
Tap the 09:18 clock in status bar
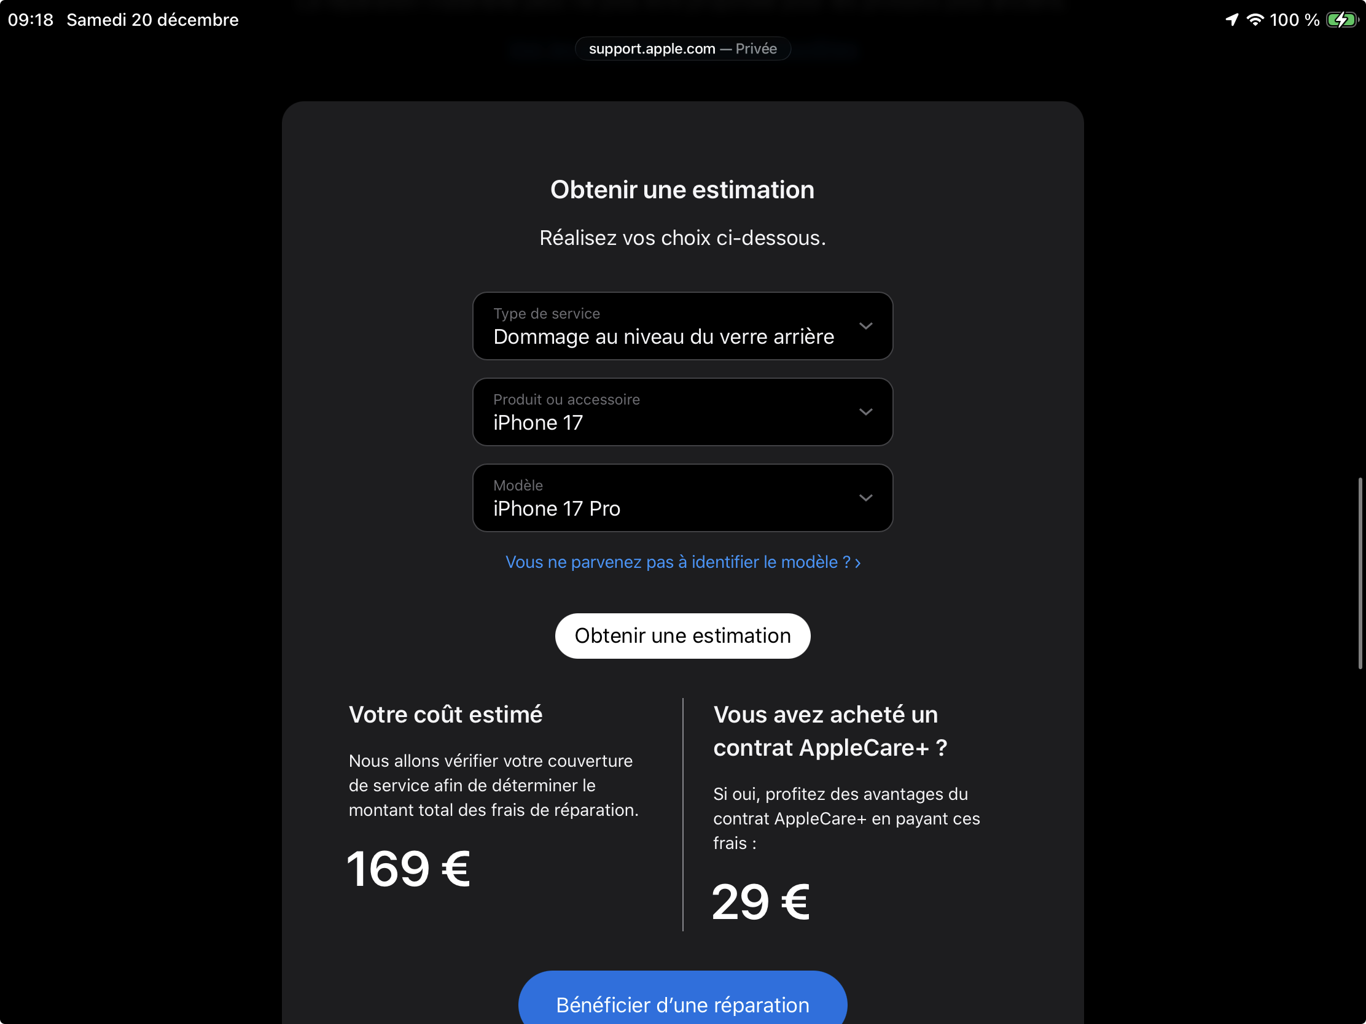click(30, 20)
